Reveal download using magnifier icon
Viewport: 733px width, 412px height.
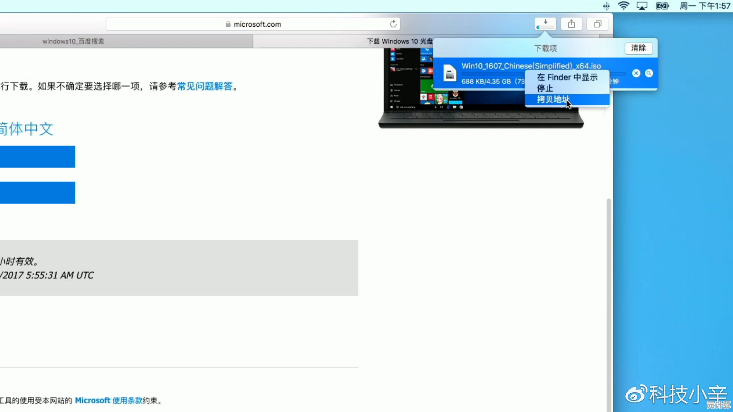pyautogui.click(x=649, y=73)
